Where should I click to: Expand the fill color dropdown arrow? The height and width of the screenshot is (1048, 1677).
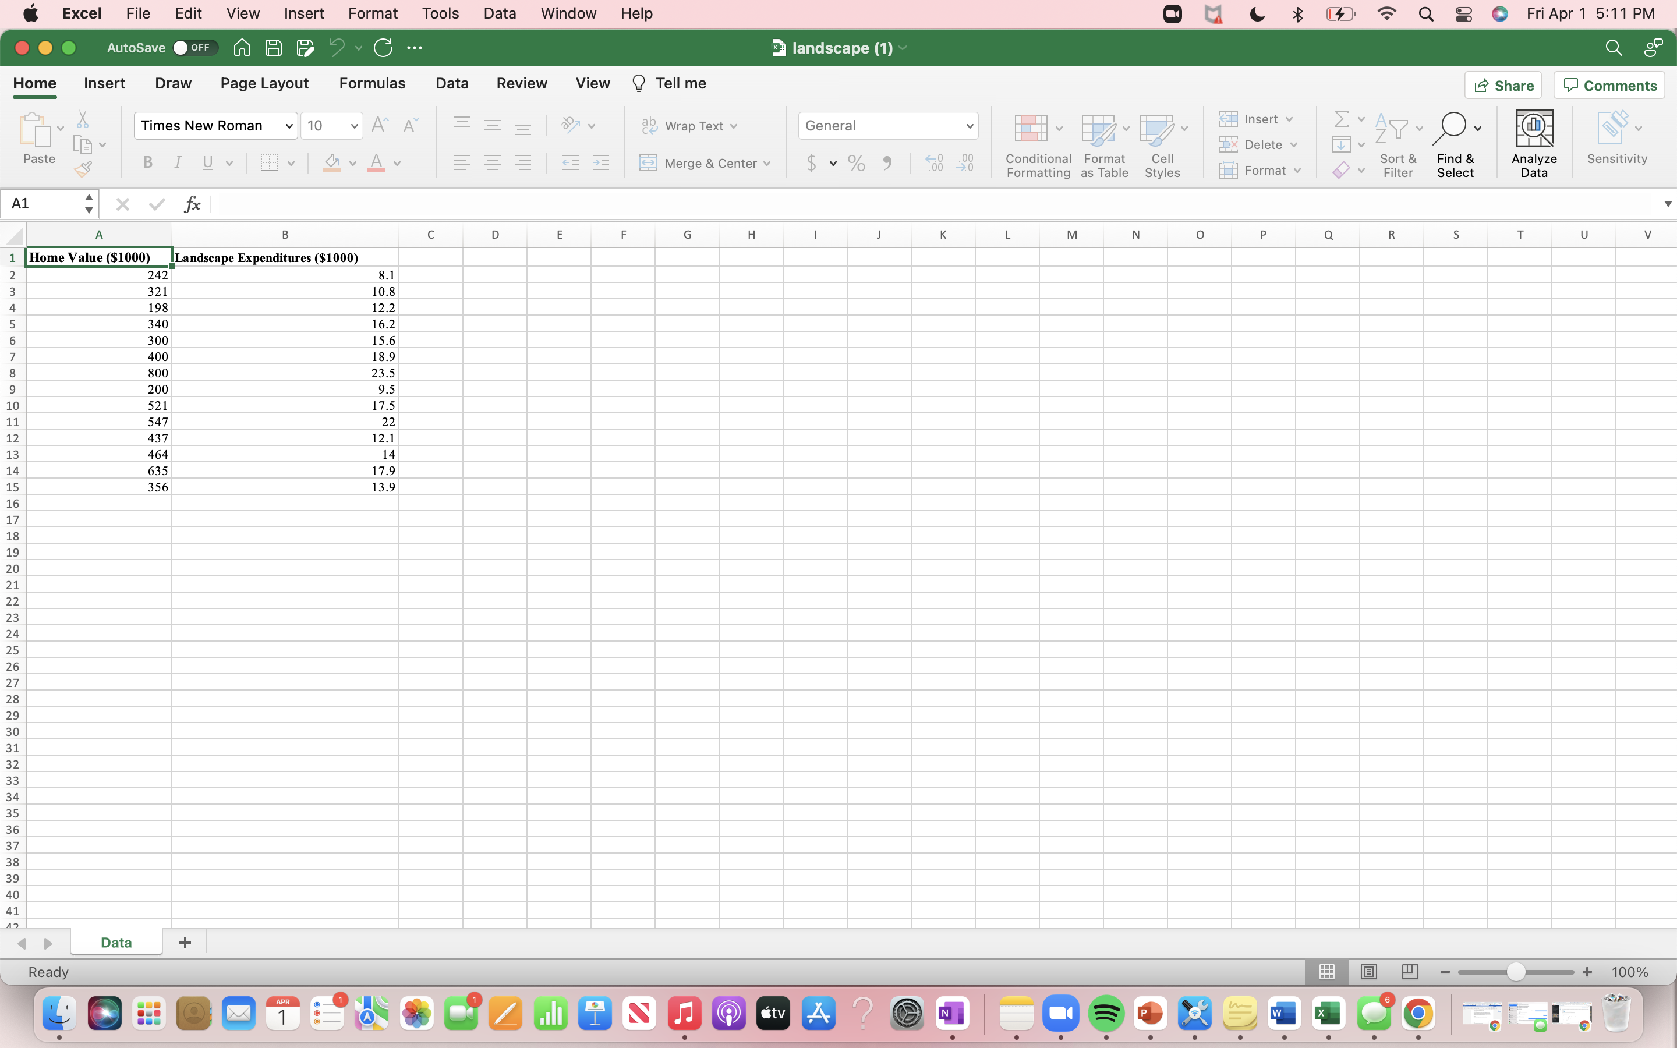[x=353, y=163]
